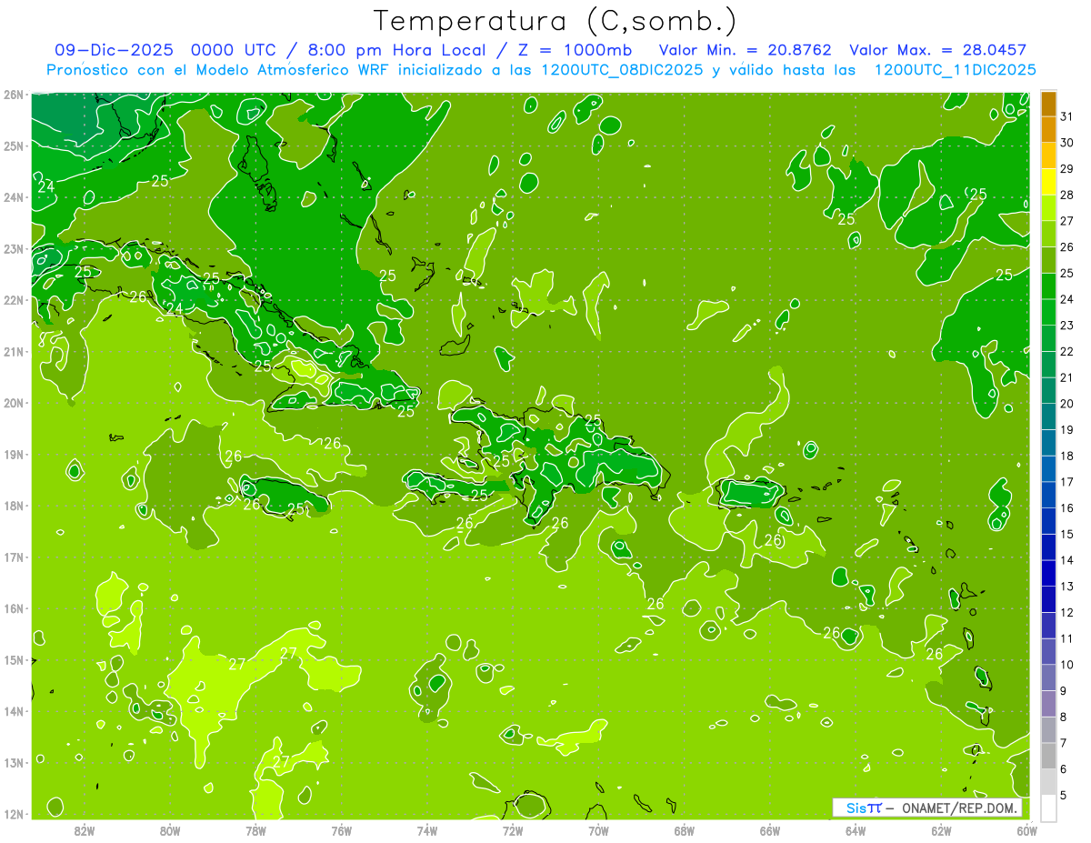Click the '64W' longitude axis label
1091x843 pixels.
856,830
